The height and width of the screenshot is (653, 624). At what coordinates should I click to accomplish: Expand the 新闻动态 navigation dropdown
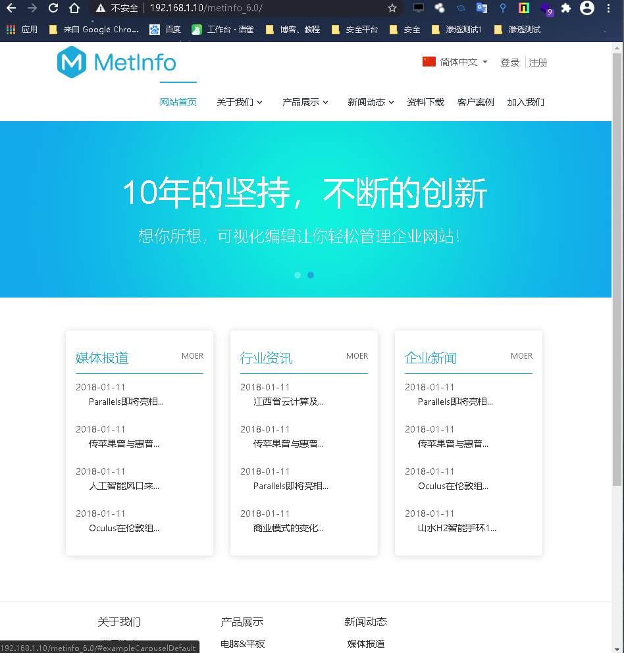[x=371, y=102]
